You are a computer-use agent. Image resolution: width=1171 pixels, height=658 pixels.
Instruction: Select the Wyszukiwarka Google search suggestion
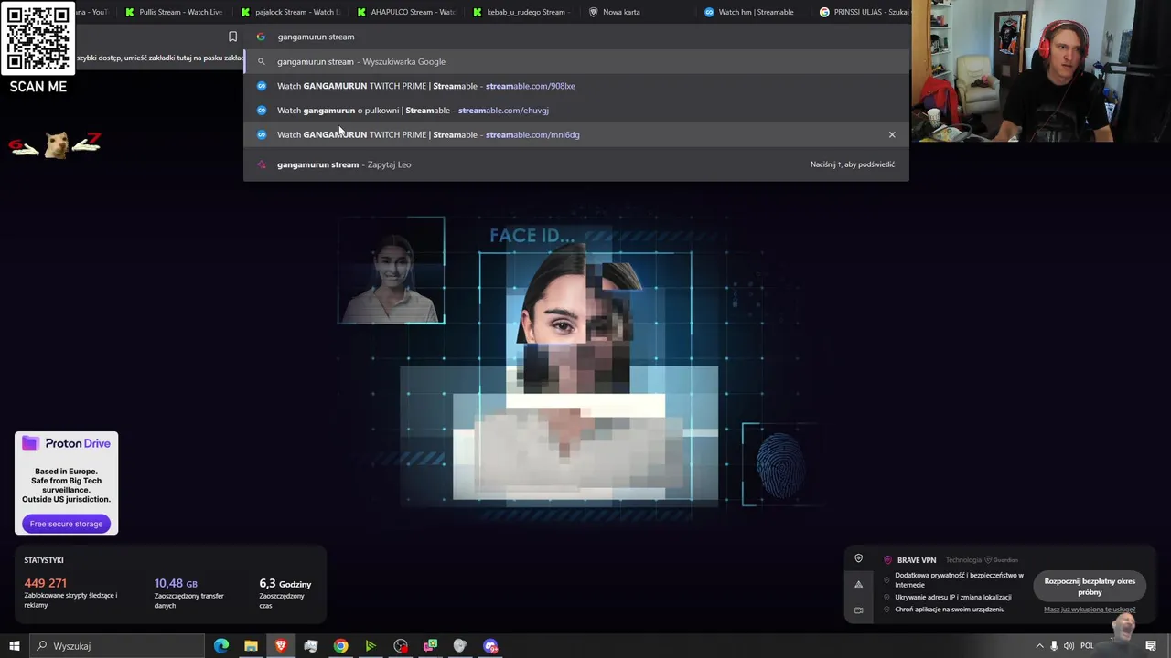576,61
